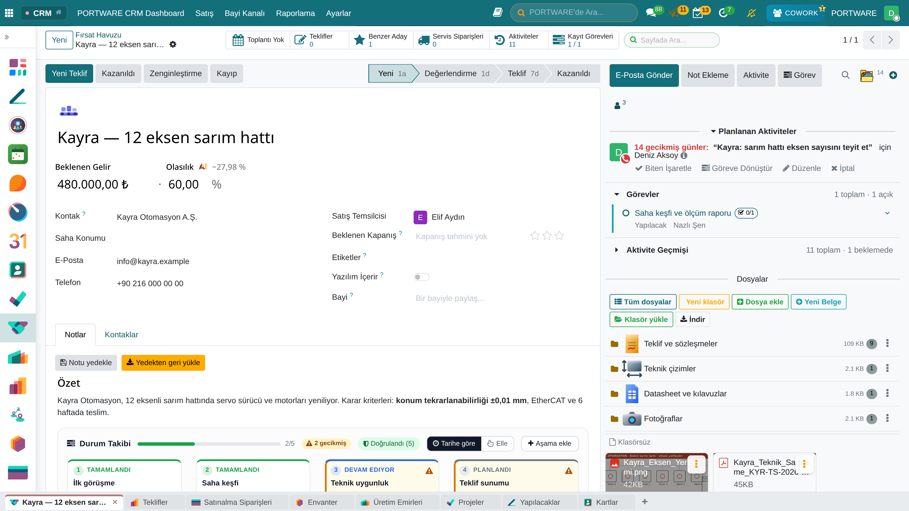Mark the Saha keşfi ve ölçüm raporu task circle

click(x=626, y=213)
